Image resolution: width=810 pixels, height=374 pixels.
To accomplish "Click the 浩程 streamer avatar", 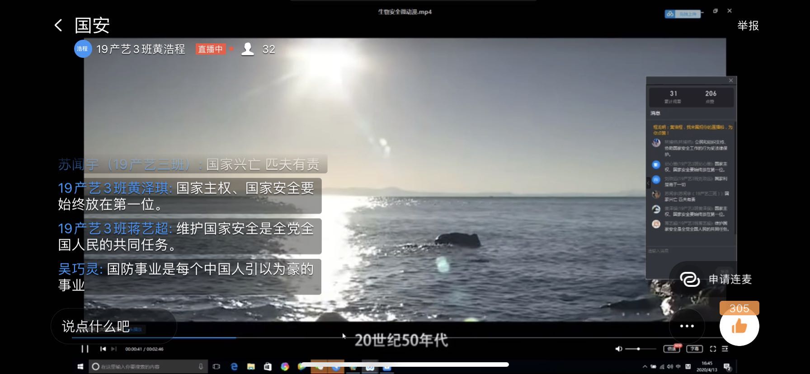I will click(83, 49).
